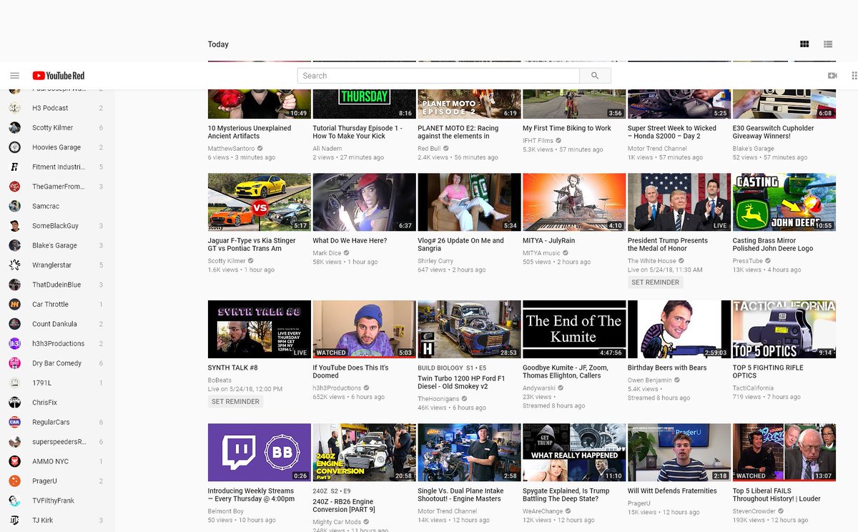The image size is (858, 532).
Task: Click the search magnifier button
Action: click(x=595, y=76)
